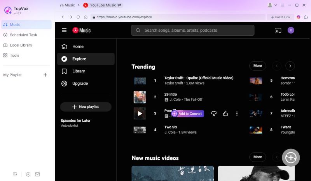Screen dimensions: 311x181
Task: Open the hamburger menu in title bar
Action: tap(283, 5)
